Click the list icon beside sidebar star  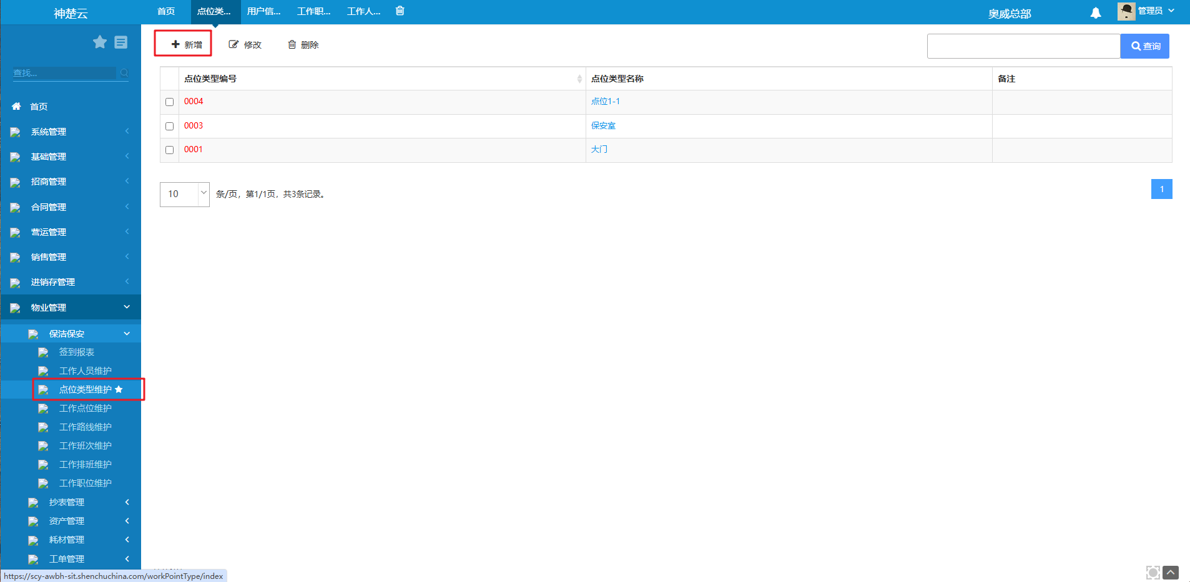[121, 42]
